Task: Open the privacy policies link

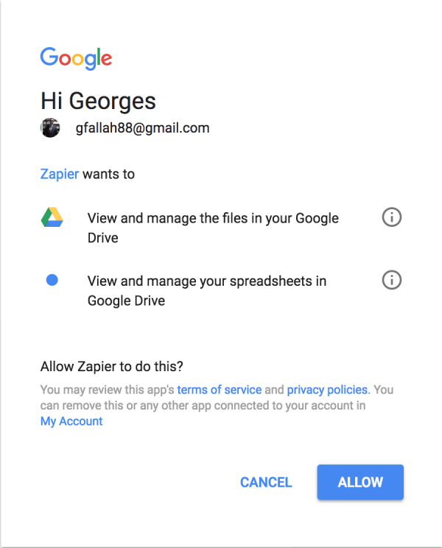Action: tap(327, 390)
